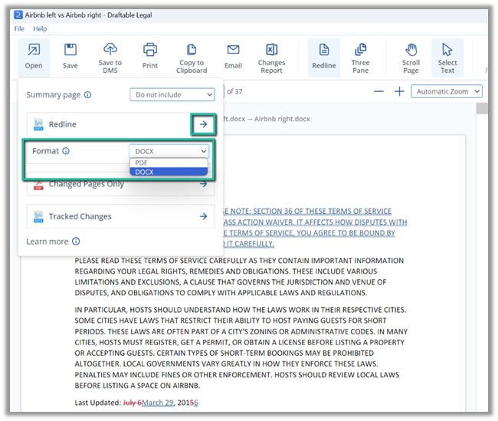Open the Format DOCX dropdown
The height and width of the screenshot is (421, 498).
[x=169, y=151]
